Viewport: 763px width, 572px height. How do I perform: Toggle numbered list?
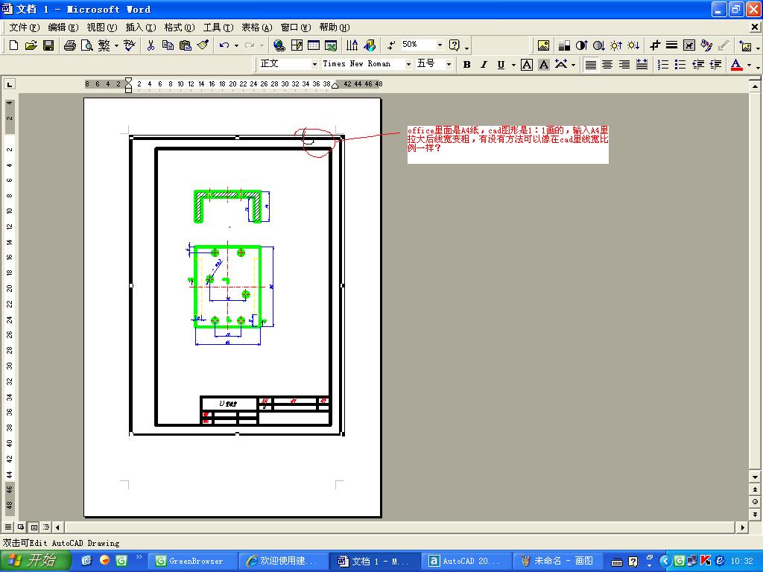point(662,64)
